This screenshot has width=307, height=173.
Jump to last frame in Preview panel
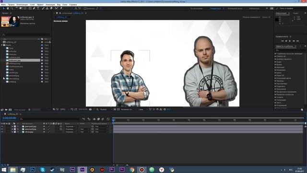click(x=297, y=41)
